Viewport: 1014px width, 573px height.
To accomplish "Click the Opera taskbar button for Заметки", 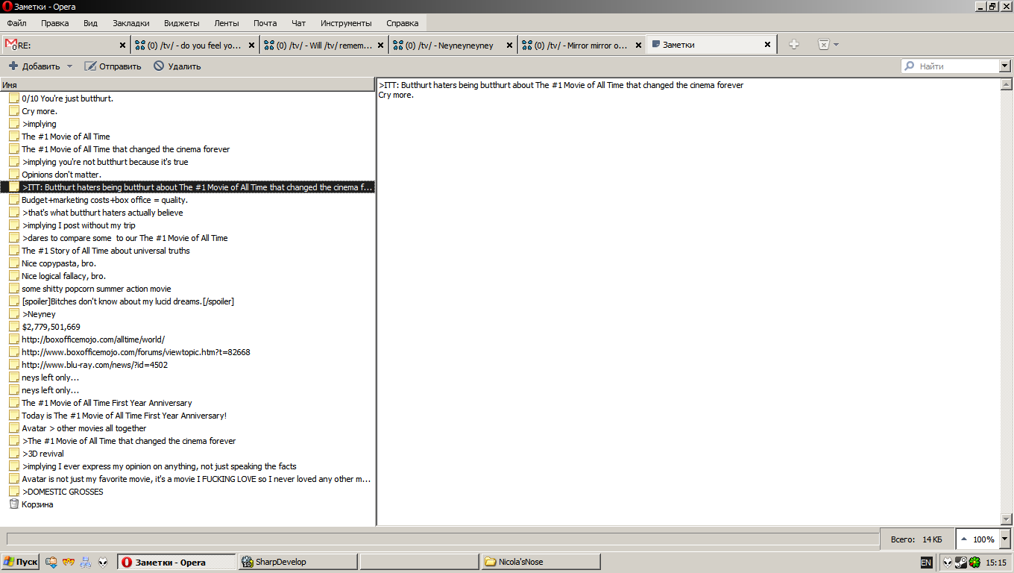I will pyautogui.click(x=176, y=562).
